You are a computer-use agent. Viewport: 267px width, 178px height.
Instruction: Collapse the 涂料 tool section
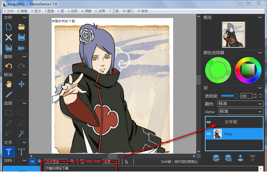24,160
